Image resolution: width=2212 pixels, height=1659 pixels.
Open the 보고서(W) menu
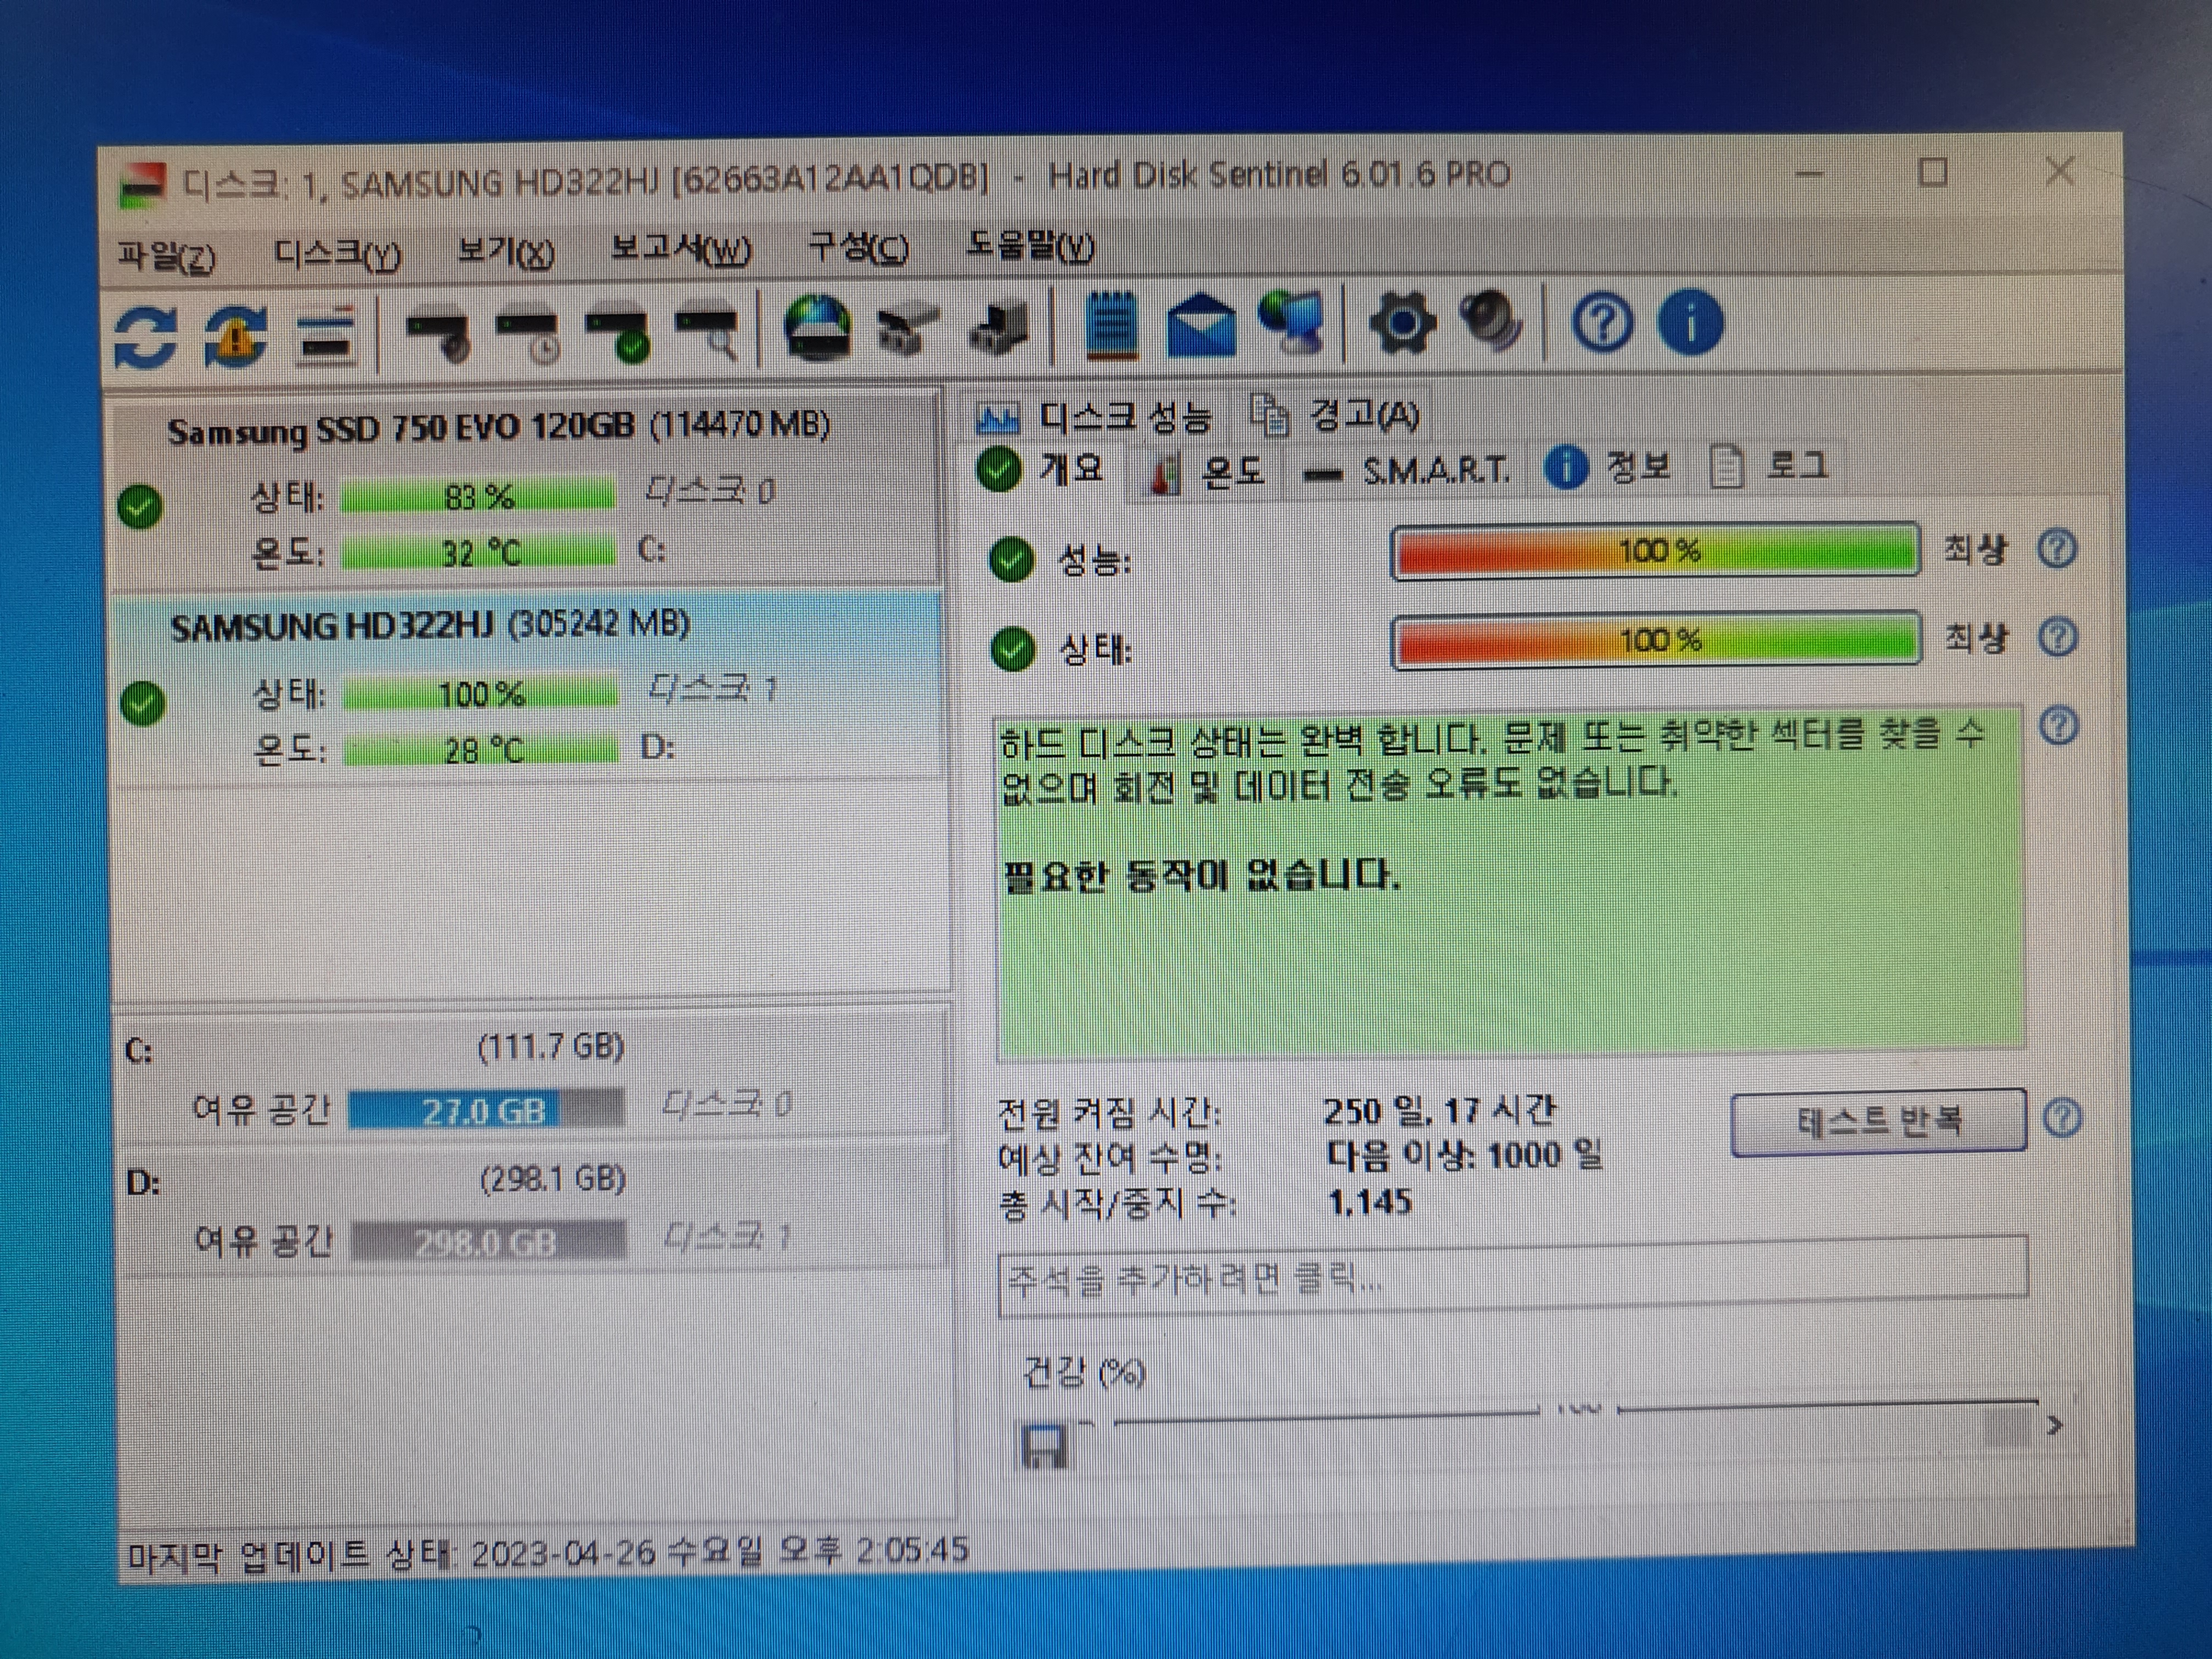[x=680, y=249]
